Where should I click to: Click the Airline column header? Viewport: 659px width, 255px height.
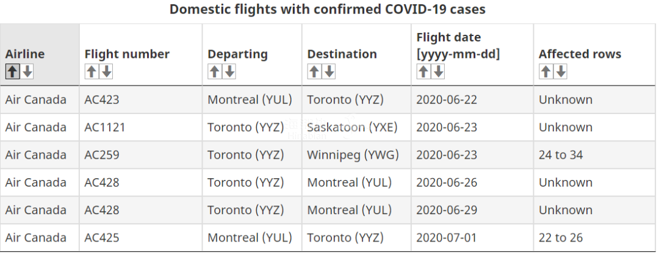pyautogui.click(x=25, y=54)
